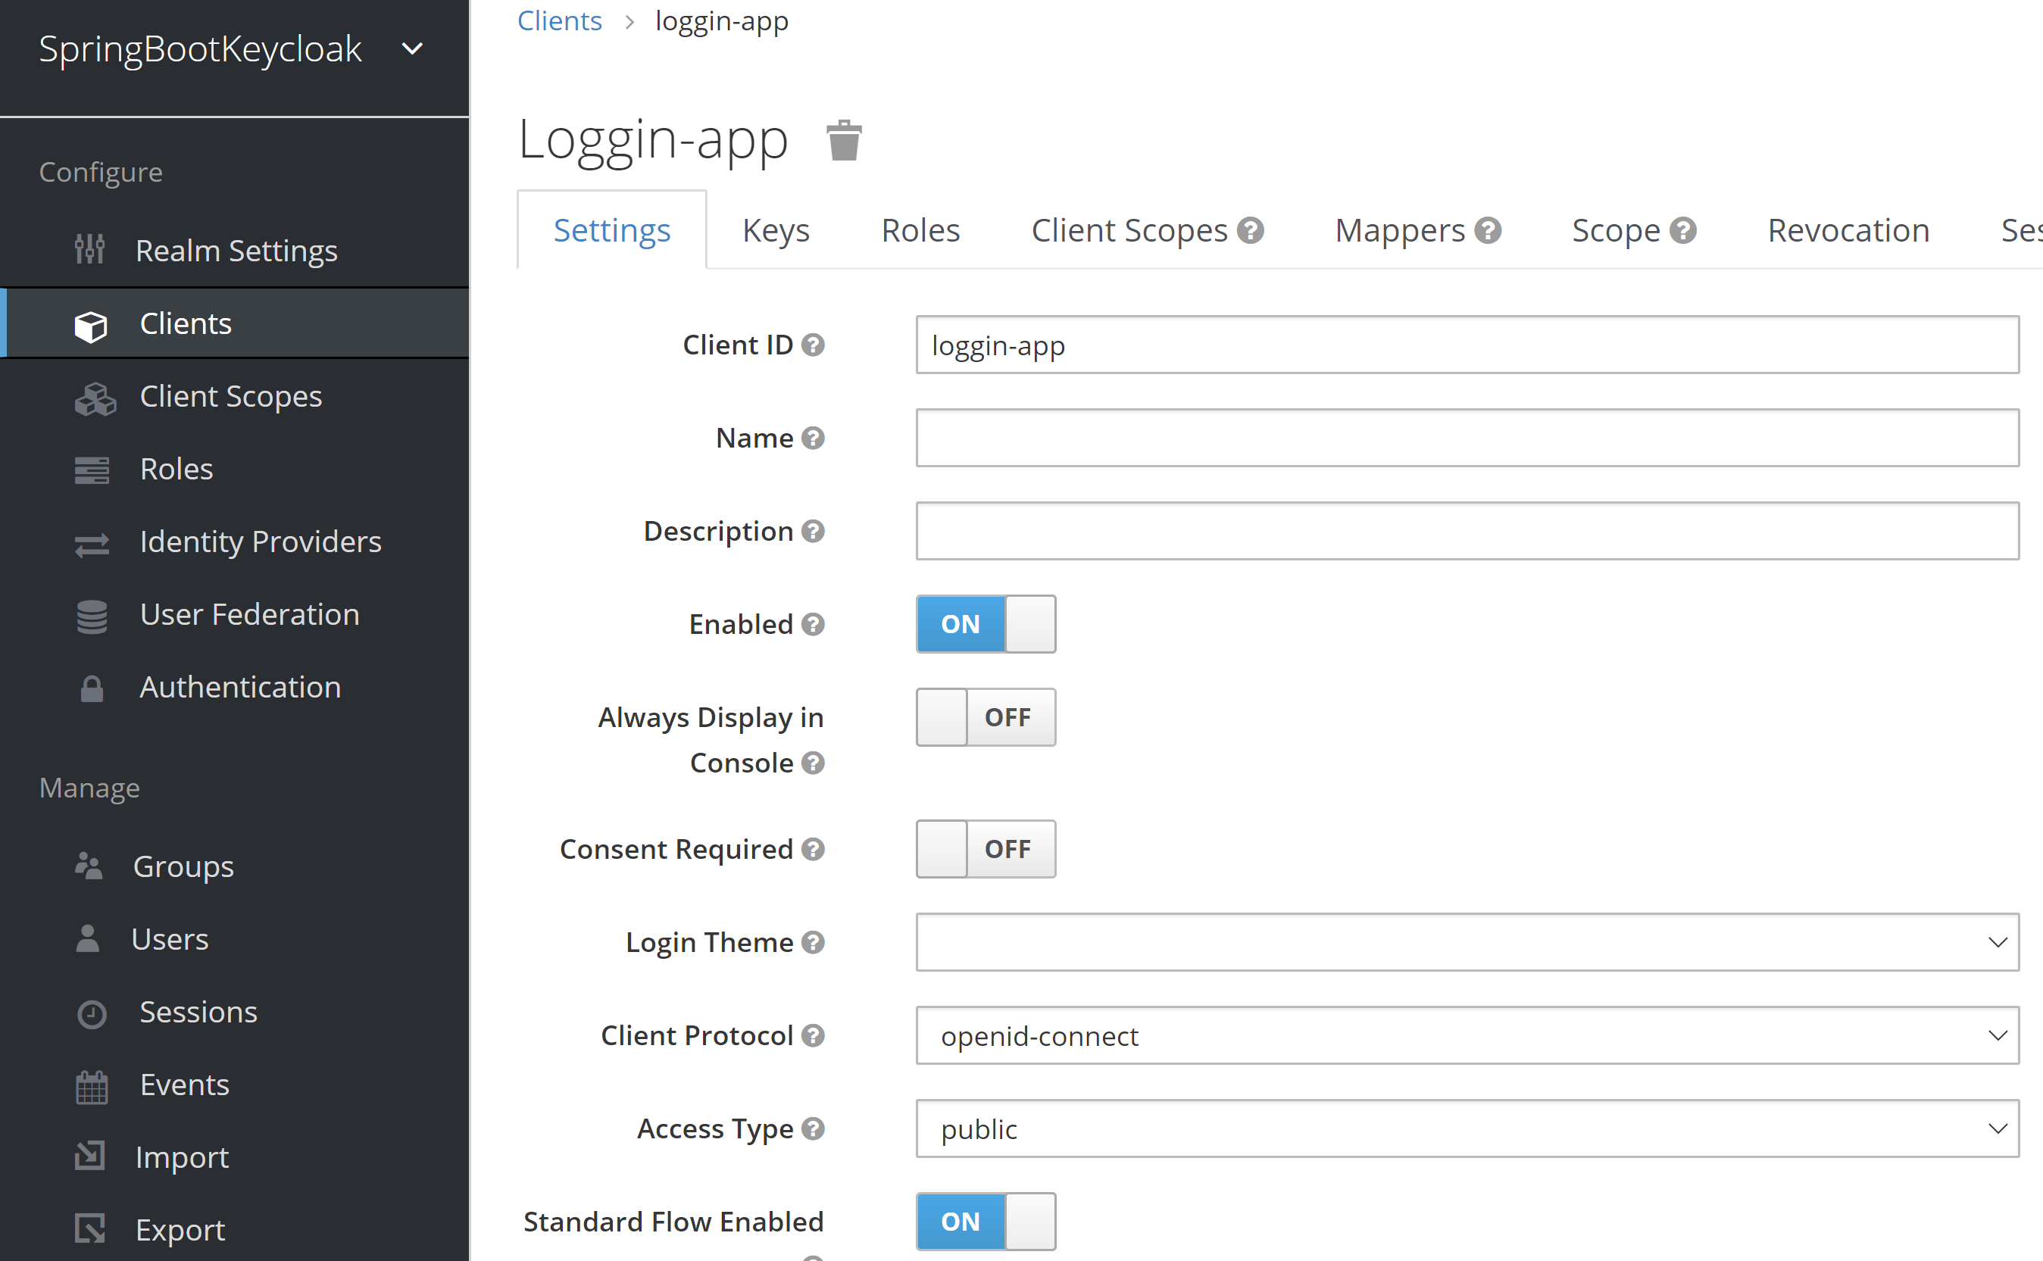Click the Identity Providers icon in sidebar
The image size is (2043, 1261).
pos(90,542)
